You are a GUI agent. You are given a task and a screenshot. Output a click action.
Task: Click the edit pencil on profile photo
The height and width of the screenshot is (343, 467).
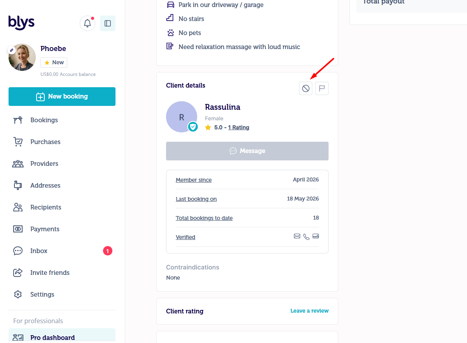tap(12, 50)
